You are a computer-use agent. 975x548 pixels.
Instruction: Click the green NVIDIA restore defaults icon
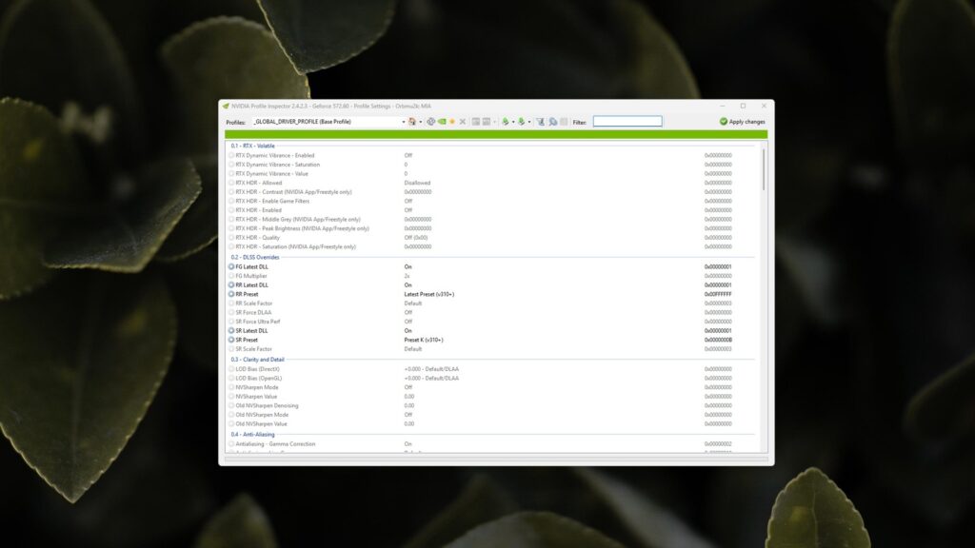pos(442,122)
